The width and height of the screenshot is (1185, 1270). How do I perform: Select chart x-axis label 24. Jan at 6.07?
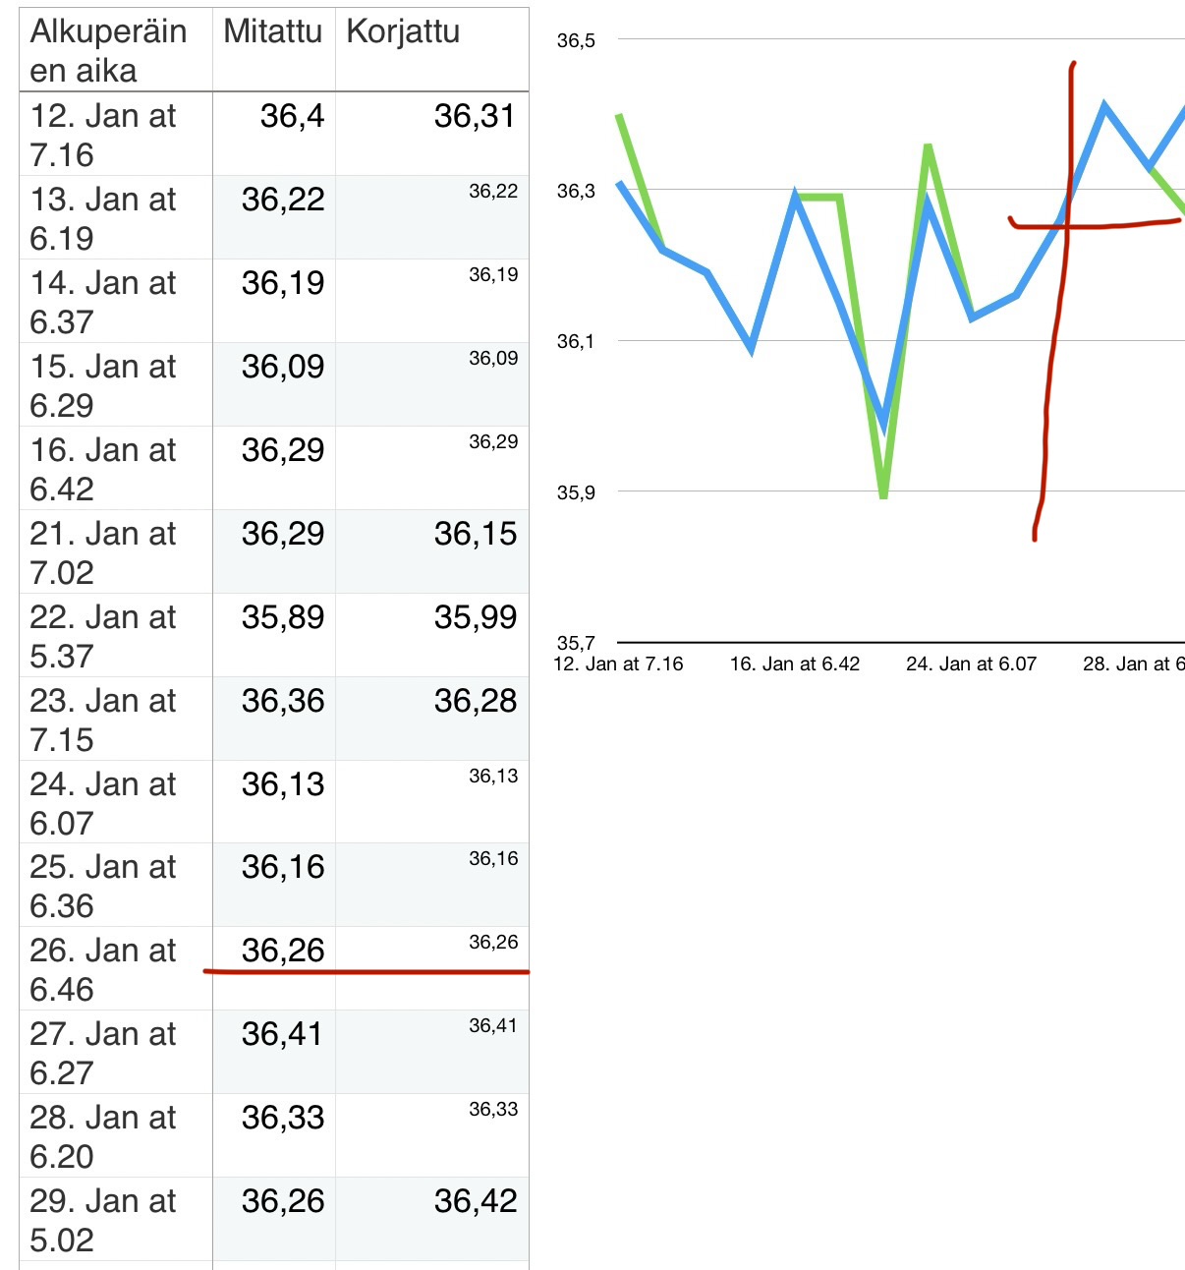(x=971, y=664)
